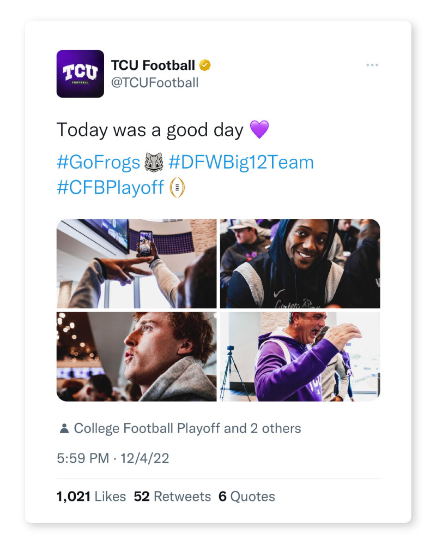Open the #CFBPlayoff hashtag
Screen dimensions: 436x544
coord(110,187)
